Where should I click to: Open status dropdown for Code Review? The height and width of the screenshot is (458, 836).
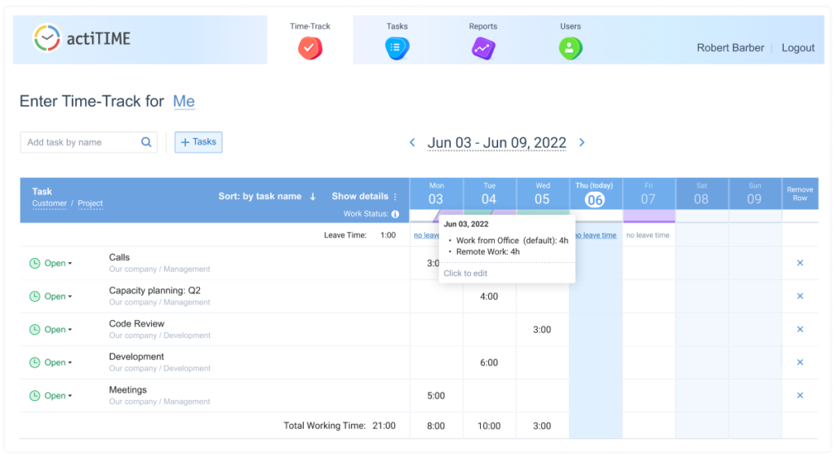(51, 330)
